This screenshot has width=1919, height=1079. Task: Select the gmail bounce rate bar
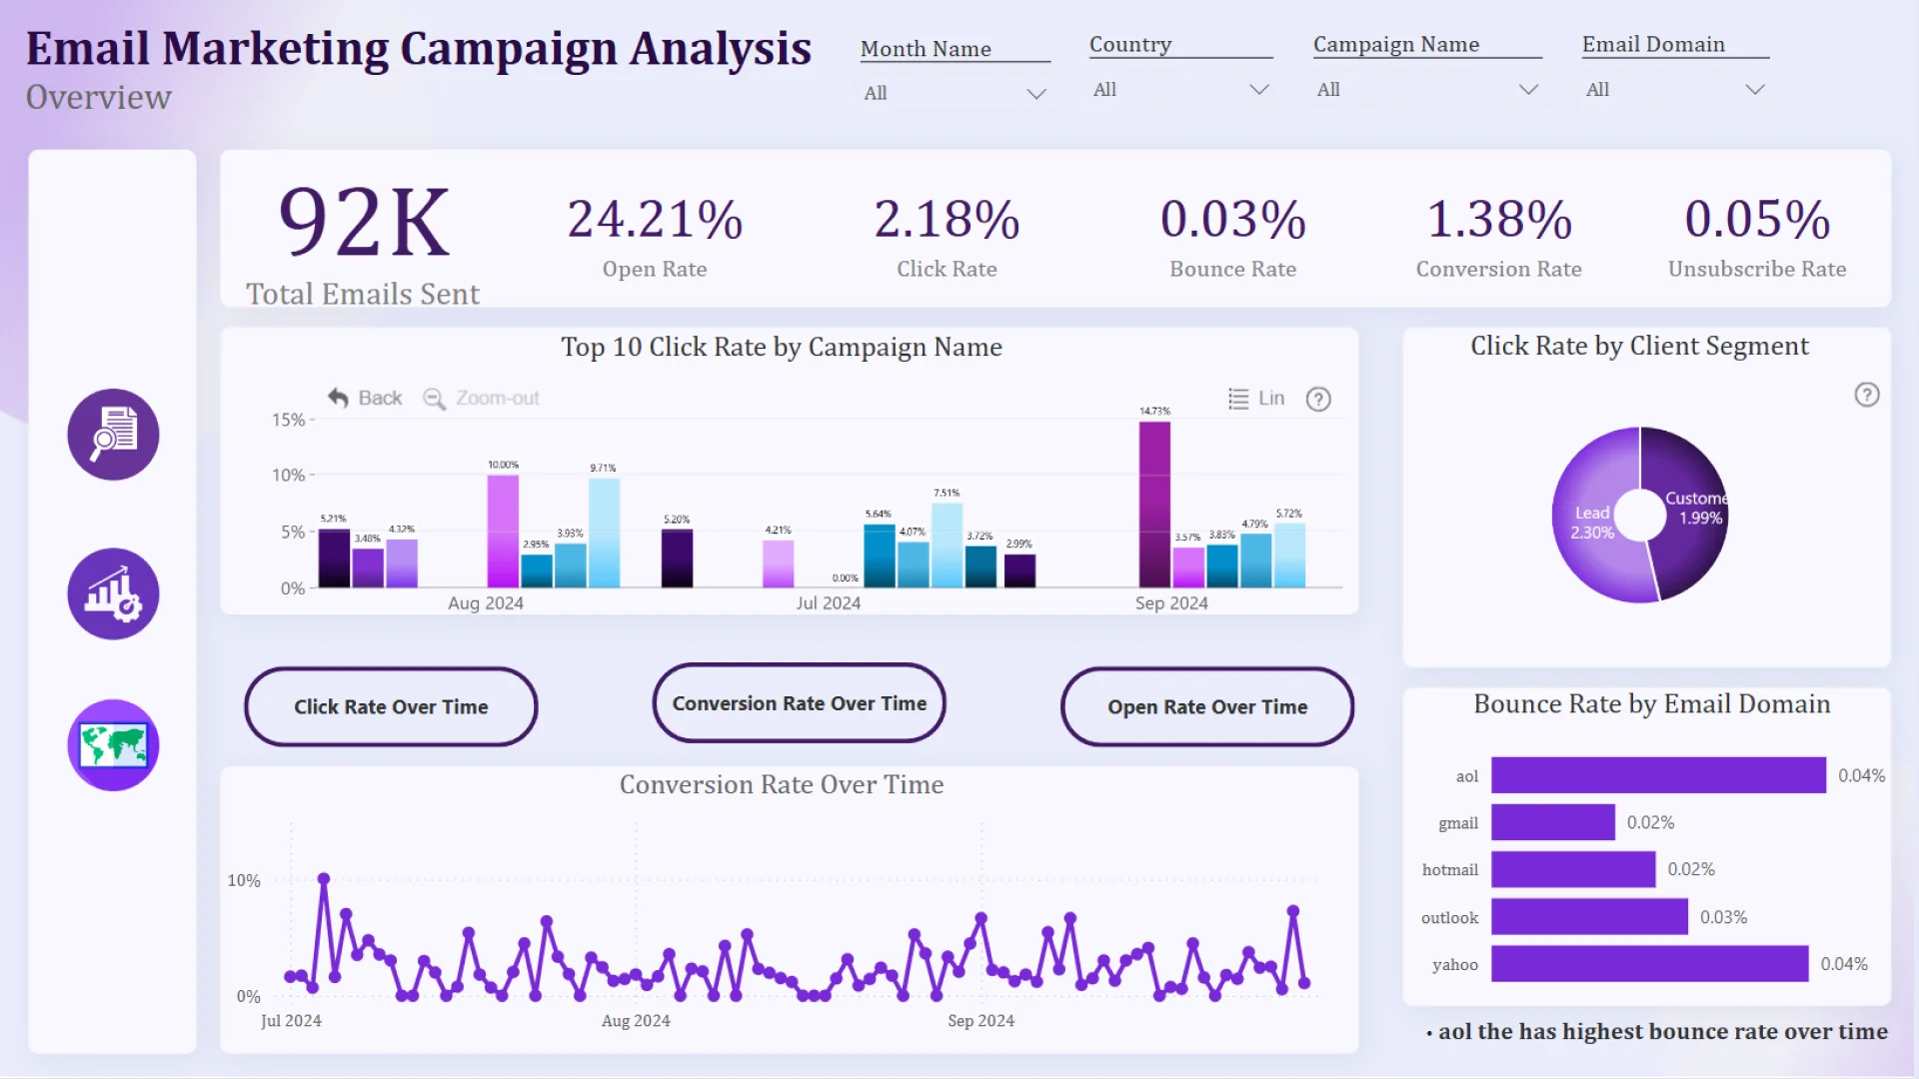[x=1552, y=822]
